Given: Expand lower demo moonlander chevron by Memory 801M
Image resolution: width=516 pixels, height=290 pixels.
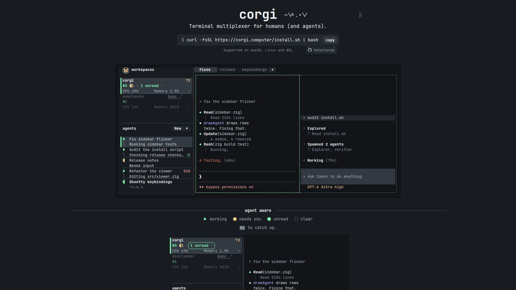Looking at the screenshot, I should (239, 267).
